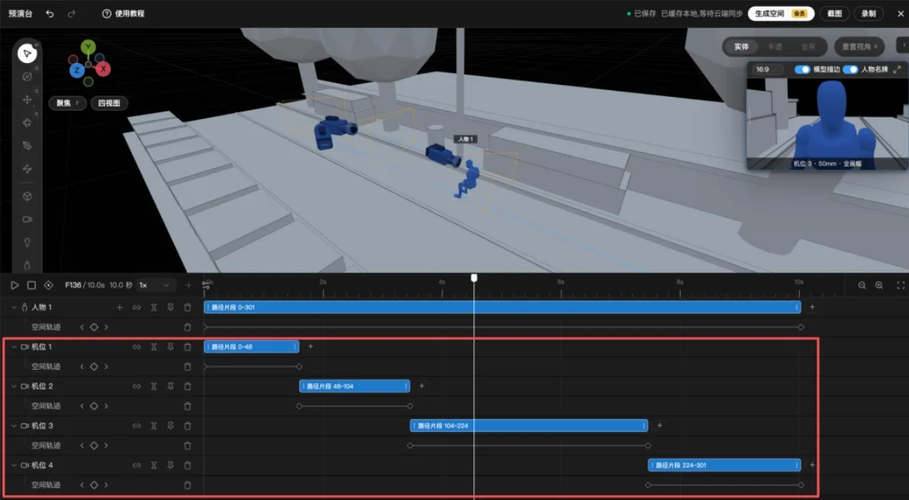Click the timeline play button
Viewport: 909px width, 500px height.
click(x=14, y=285)
